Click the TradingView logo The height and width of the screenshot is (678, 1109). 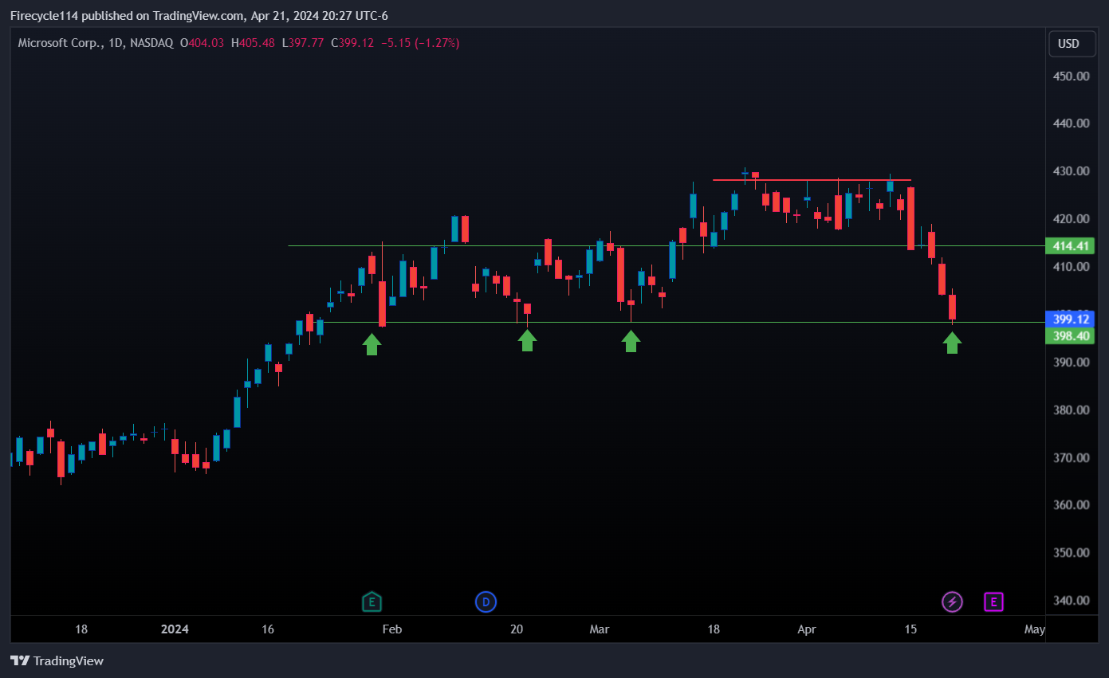57,660
